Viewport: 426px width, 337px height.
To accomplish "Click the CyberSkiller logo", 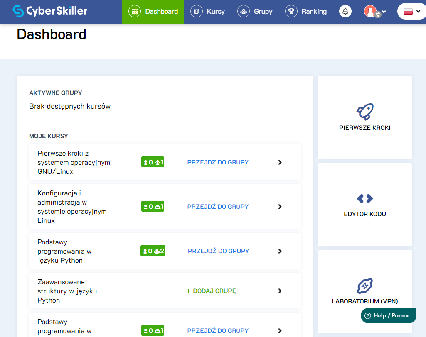I will [50, 11].
